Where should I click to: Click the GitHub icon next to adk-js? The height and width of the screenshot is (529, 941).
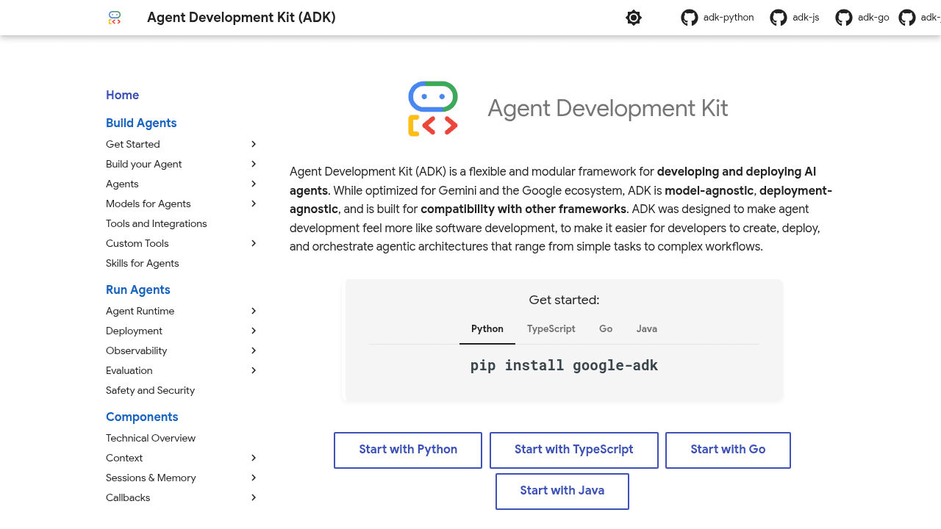(x=778, y=17)
